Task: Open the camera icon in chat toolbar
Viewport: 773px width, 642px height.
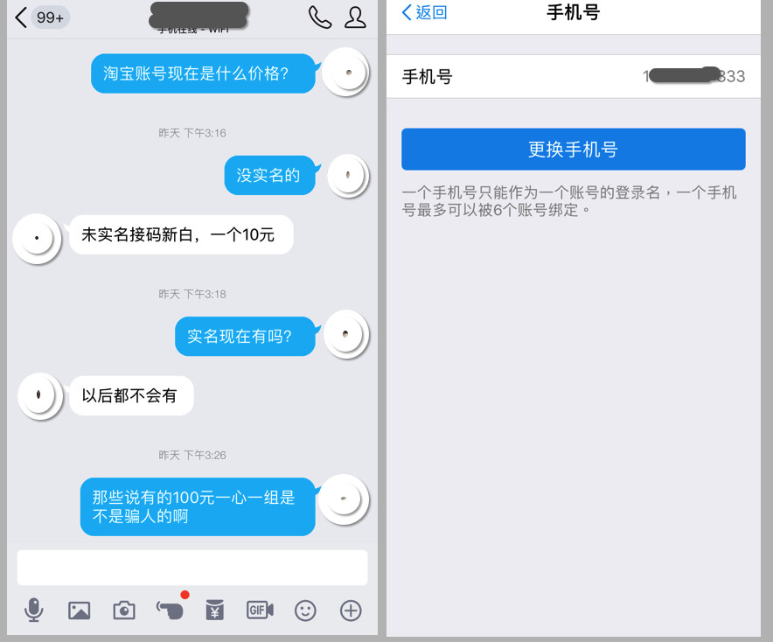Action: [x=124, y=611]
